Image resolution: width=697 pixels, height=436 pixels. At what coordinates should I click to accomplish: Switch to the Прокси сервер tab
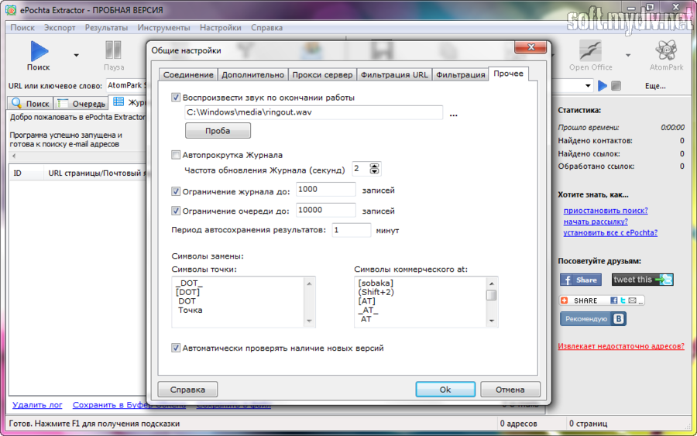click(322, 74)
